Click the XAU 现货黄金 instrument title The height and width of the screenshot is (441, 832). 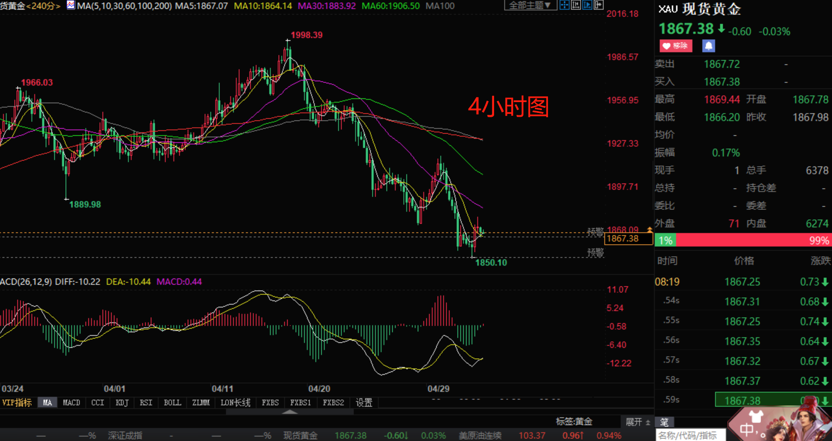pyautogui.click(x=699, y=9)
